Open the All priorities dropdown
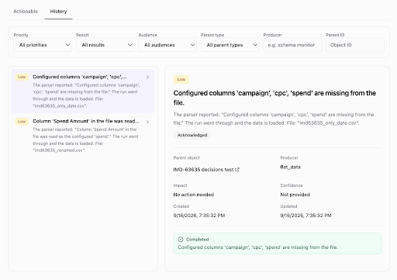 click(x=43, y=45)
